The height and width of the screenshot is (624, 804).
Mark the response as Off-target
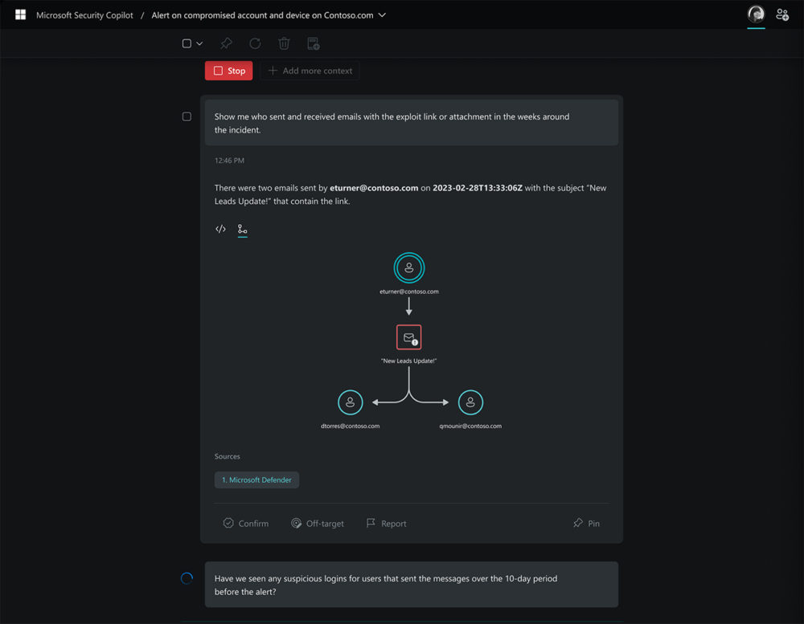click(318, 523)
